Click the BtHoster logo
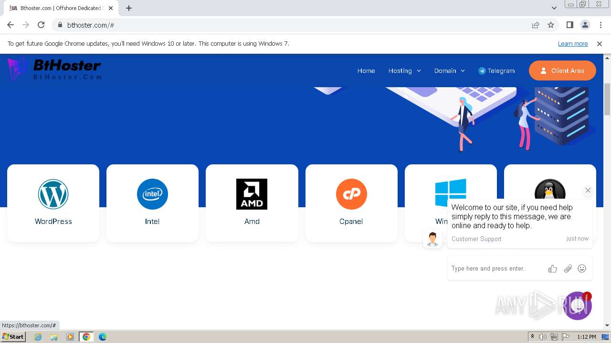The width and height of the screenshot is (611, 343). [x=54, y=69]
